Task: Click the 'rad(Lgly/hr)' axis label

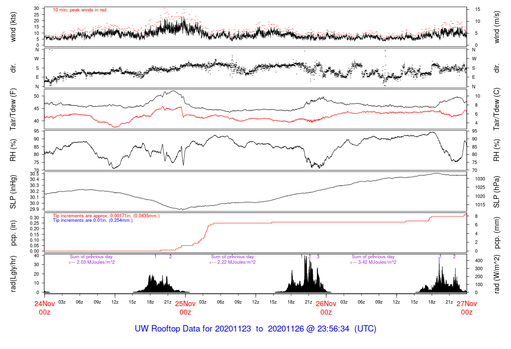Action: point(13,274)
